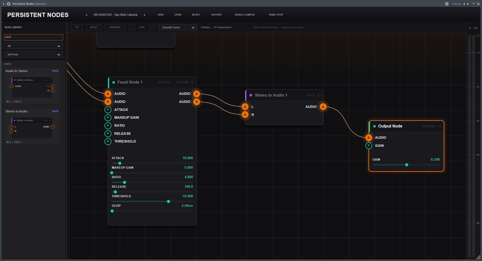The width and height of the screenshot is (482, 261).
Task: Toggle the enable dot on Faust Node 1
Action: point(114,82)
